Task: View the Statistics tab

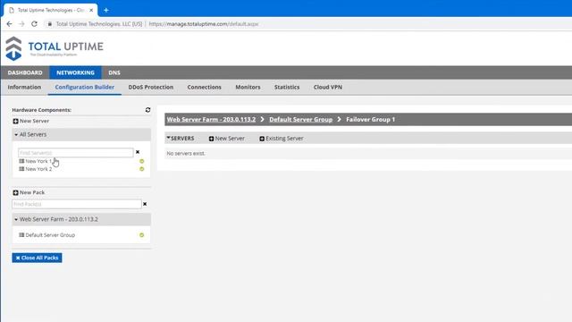Action: (x=287, y=88)
